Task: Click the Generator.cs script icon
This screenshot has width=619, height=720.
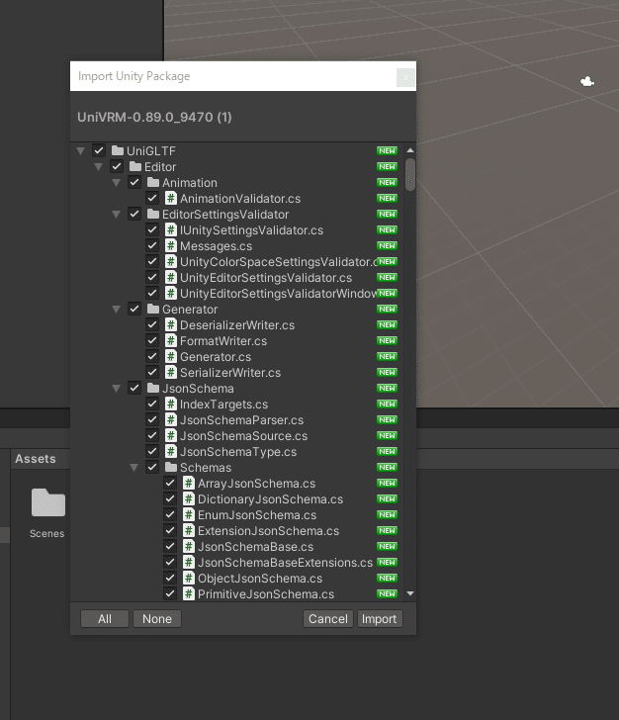Action: pyautogui.click(x=171, y=357)
